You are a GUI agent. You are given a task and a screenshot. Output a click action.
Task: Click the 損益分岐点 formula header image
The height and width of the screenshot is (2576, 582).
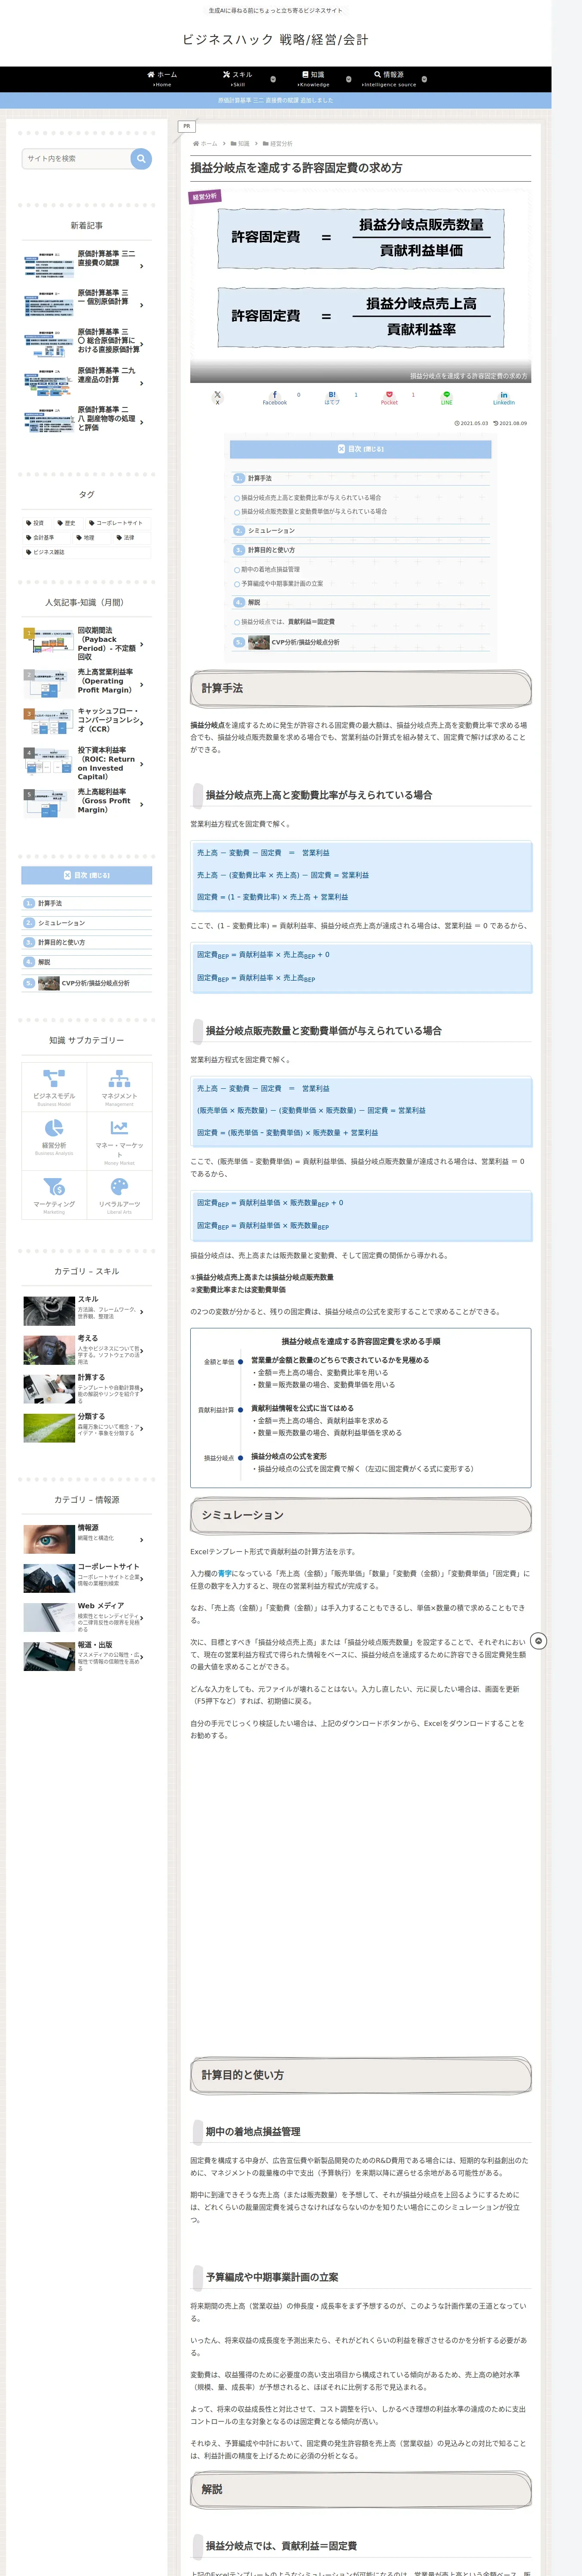[360, 285]
